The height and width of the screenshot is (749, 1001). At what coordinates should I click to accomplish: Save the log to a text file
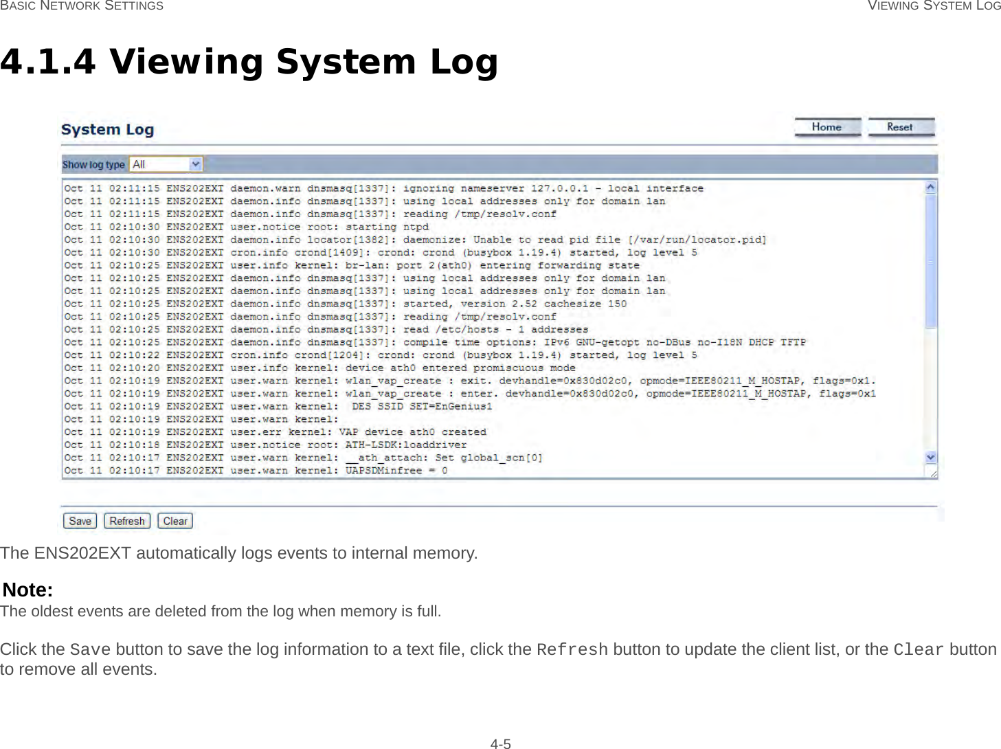point(80,521)
